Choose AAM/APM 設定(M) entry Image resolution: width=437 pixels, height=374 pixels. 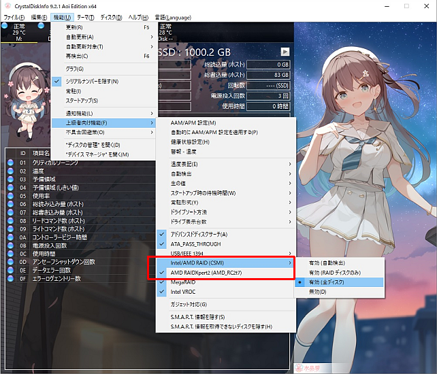226,123
